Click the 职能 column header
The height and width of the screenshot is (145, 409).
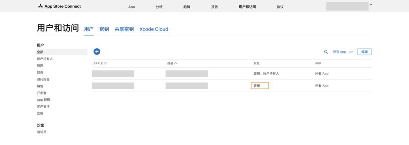[257, 63]
